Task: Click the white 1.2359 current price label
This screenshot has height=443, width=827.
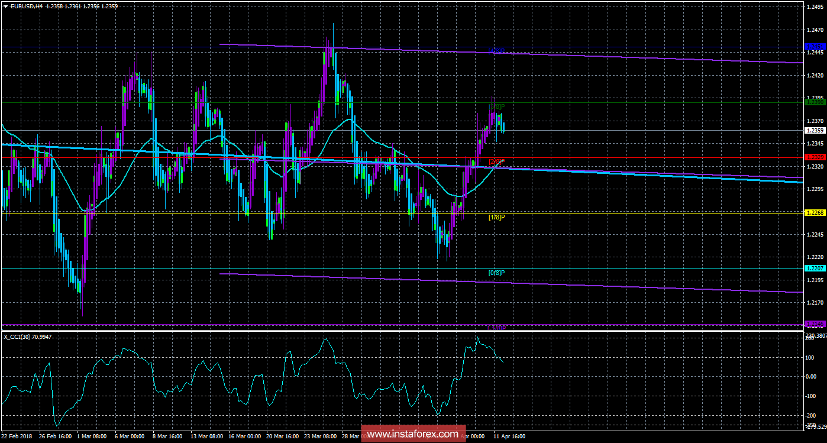Action: click(x=815, y=130)
